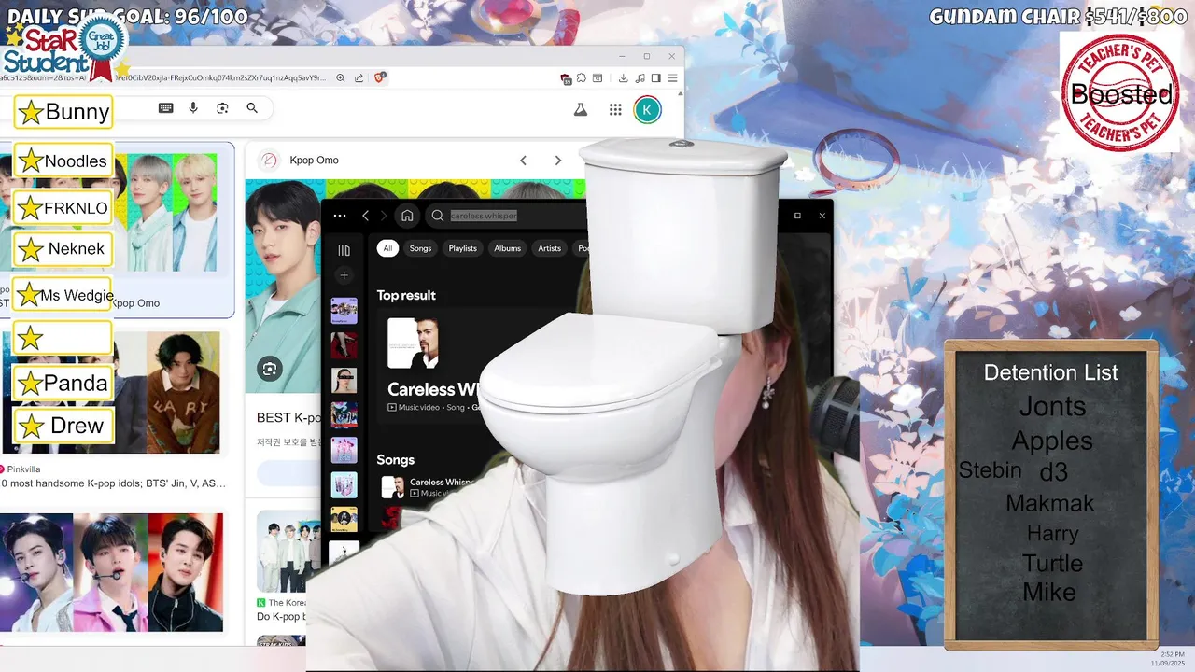Click Jonts on Detention List
Screen dimensions: 1195x672
[x=1052, y=407]
